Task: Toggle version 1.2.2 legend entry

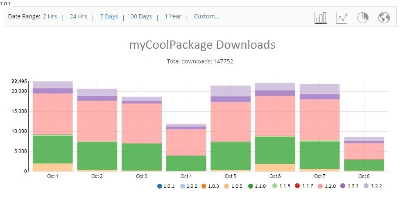Action: (374, 186)
